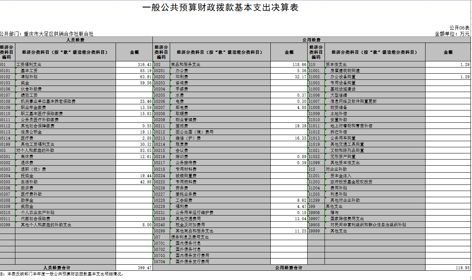Select the 316.43 amount cell
The width and height of the screenshot is (472, 280).
[x=134, y=64]
